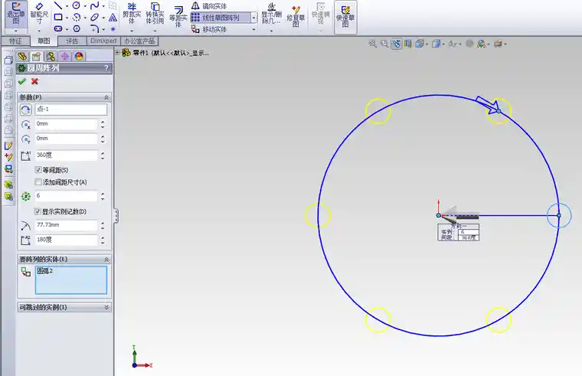Open the DimXpertManager tab icon
582x376 pixels.
[65, 56]
